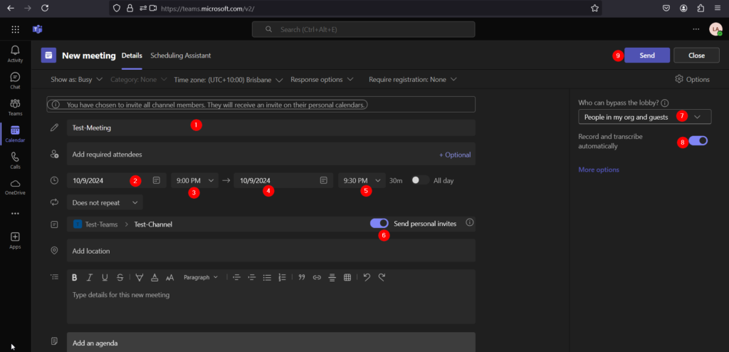Open the app launcher grid icon
This screenshot has height=352, width=729.
(15, 29)
